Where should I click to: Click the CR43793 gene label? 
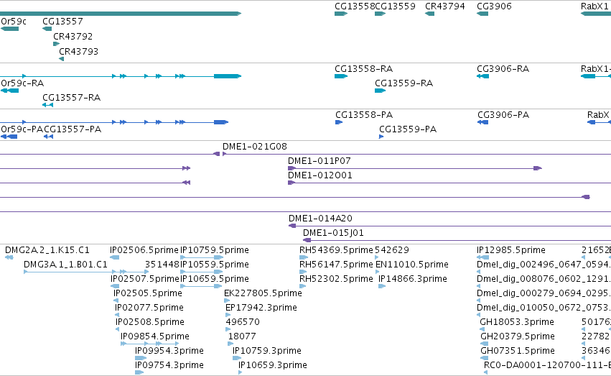tap(79, 52)
